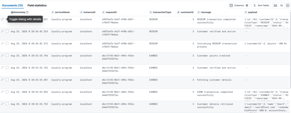Image resolution: width=291 pixels, height=113 pixels.
Task: Open the serviceName column header menu
Action: tap(61, 12)
